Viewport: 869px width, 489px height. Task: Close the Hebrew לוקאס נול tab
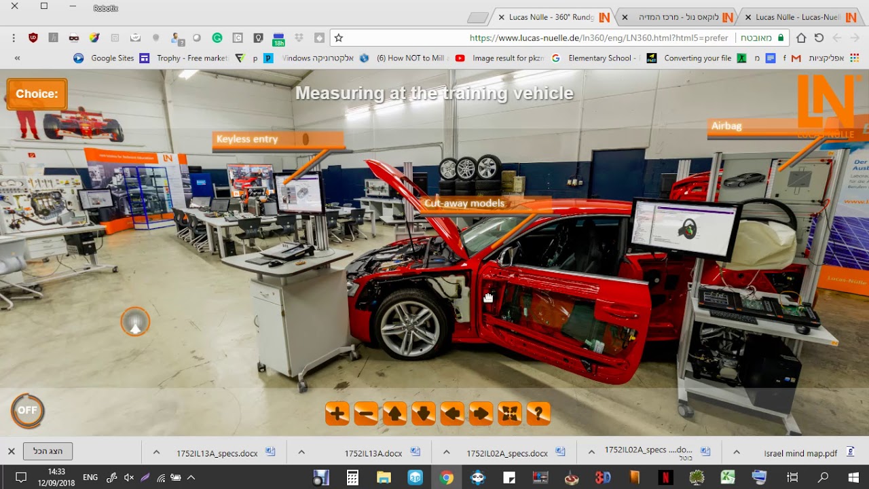pos(625,18)
